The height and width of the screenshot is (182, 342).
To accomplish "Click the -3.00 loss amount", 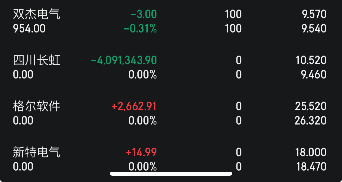I will click(144, 14).
